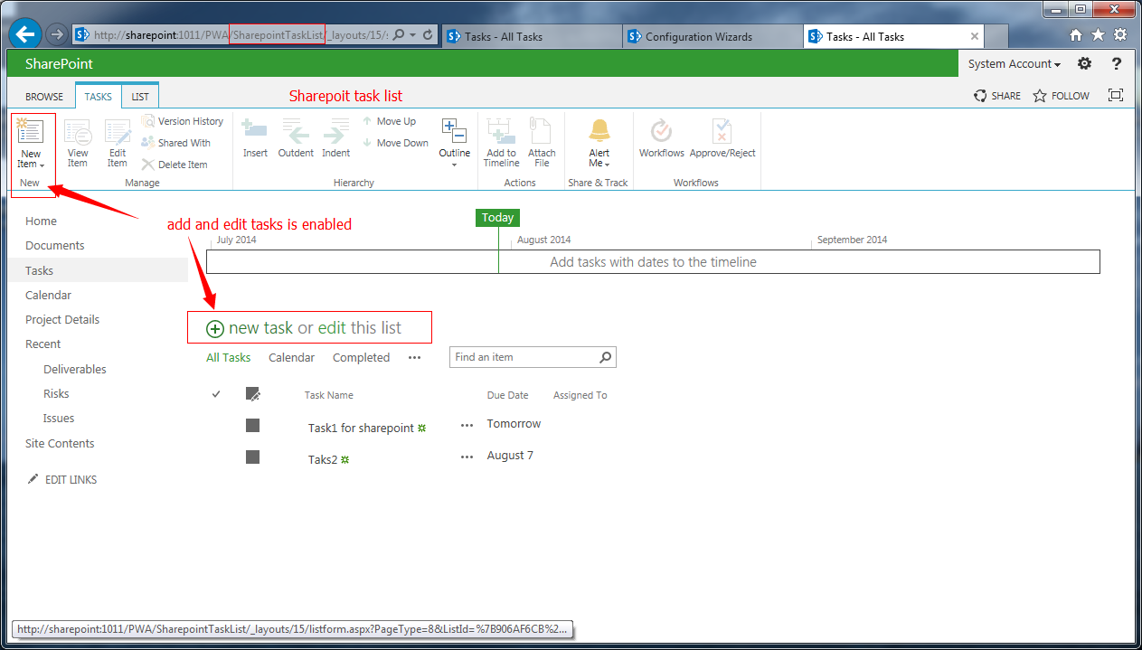
Task: Click the select-all checkmark column header
Action: (216, 394)
